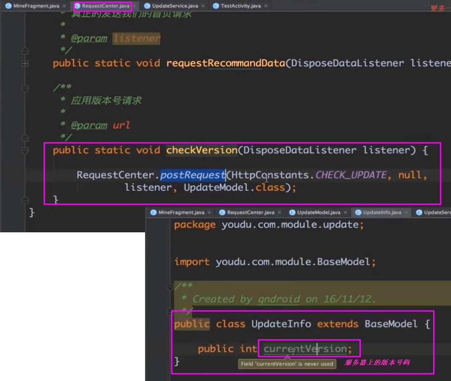Switch to UpdateModel.java in lower editor
Image resolution: width=451 pixels, height=381 pixels.
(x=319, y=212)
